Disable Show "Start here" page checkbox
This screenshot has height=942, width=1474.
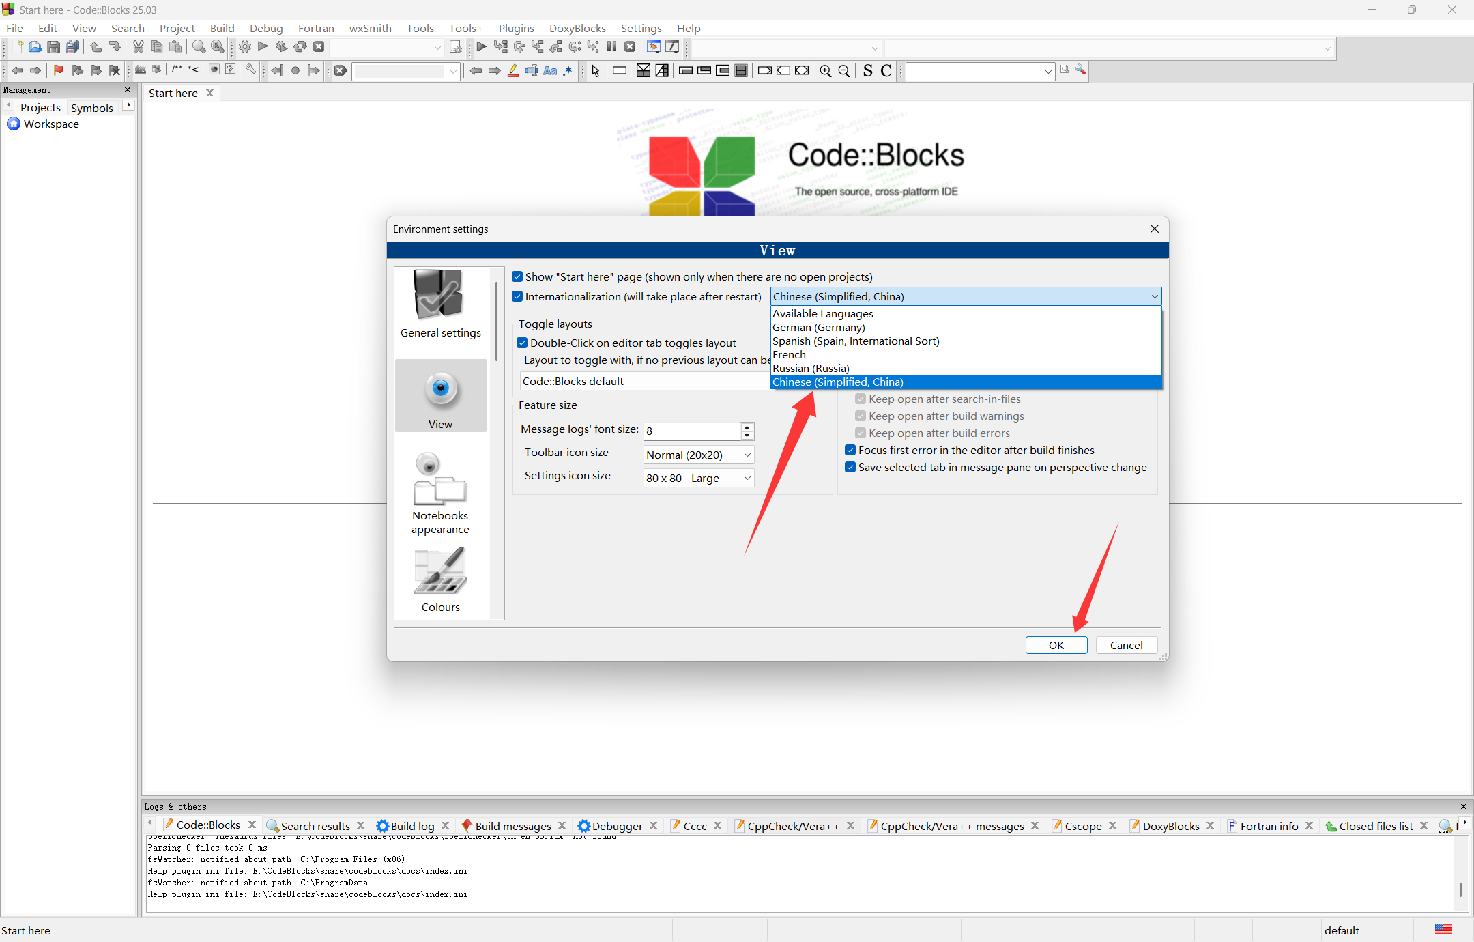(x=517, y=276)
